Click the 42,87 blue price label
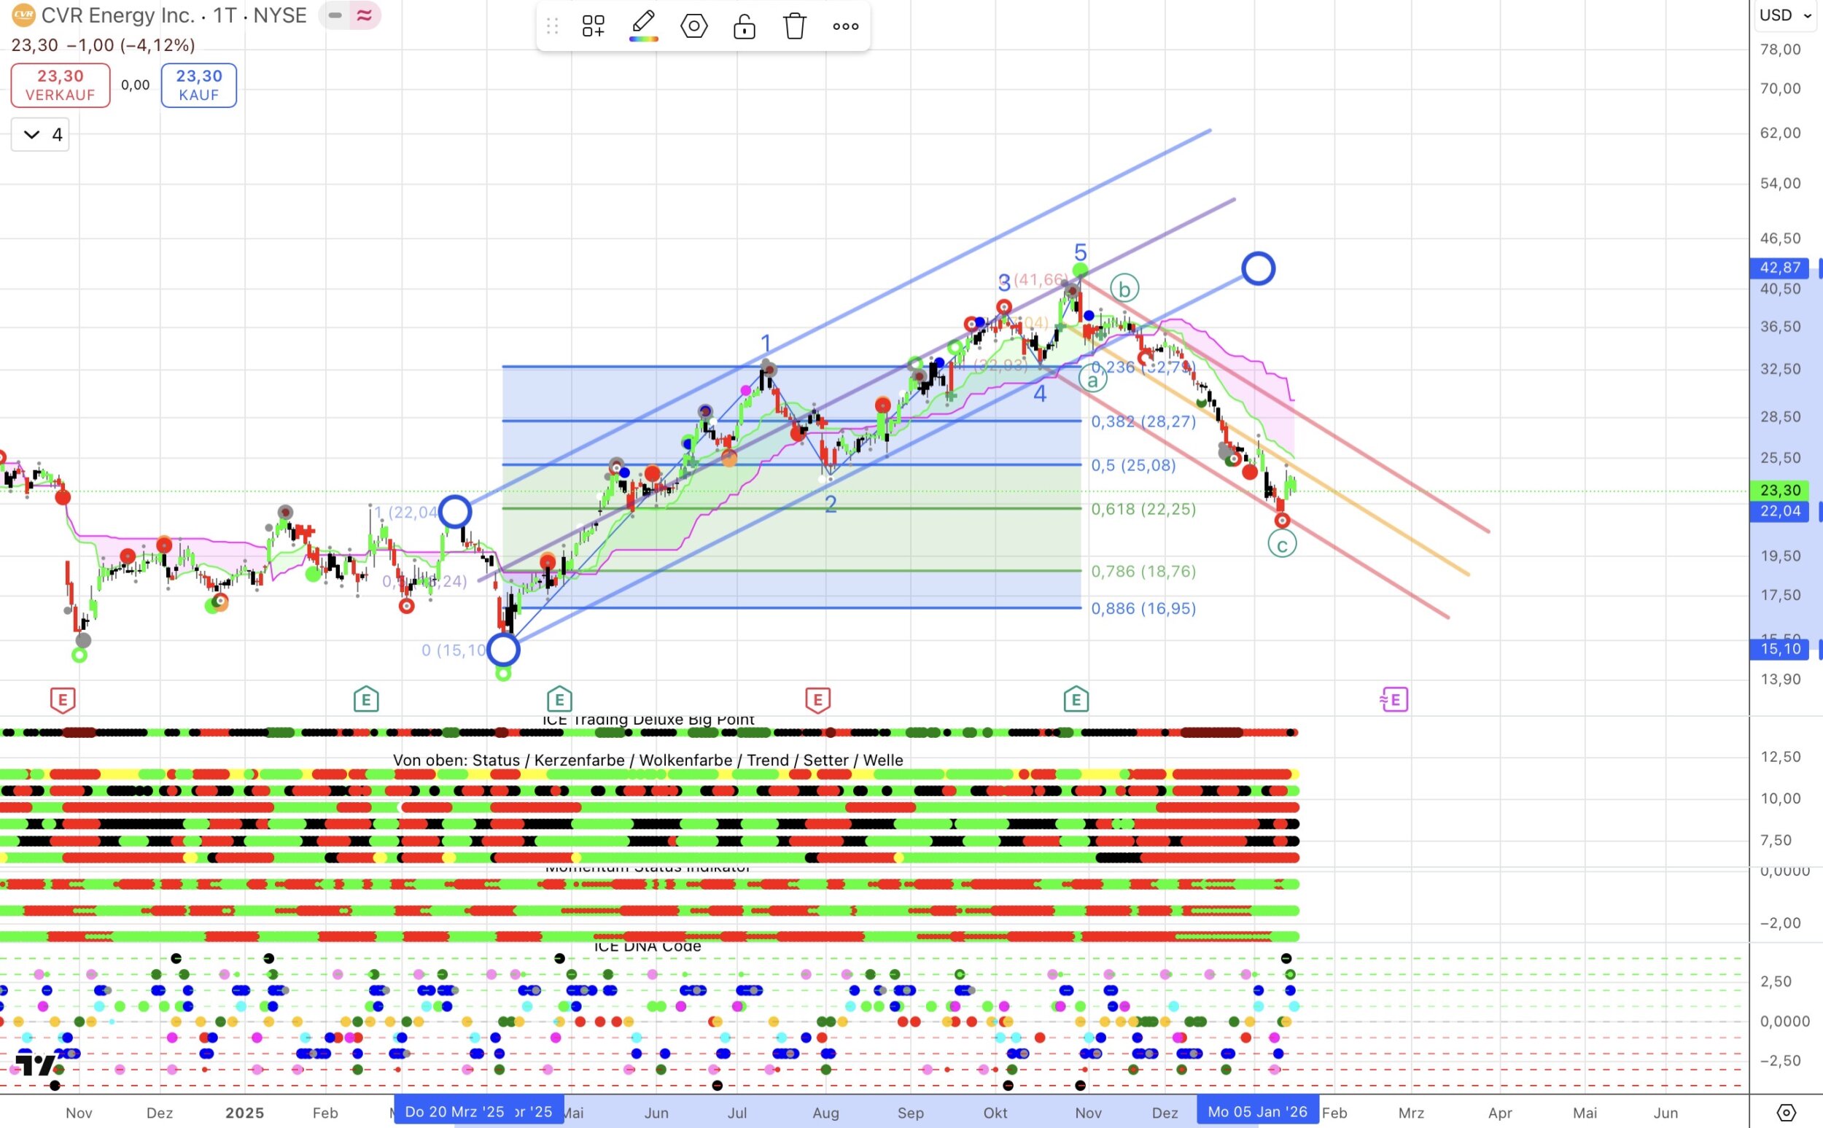 [1779, 267]
